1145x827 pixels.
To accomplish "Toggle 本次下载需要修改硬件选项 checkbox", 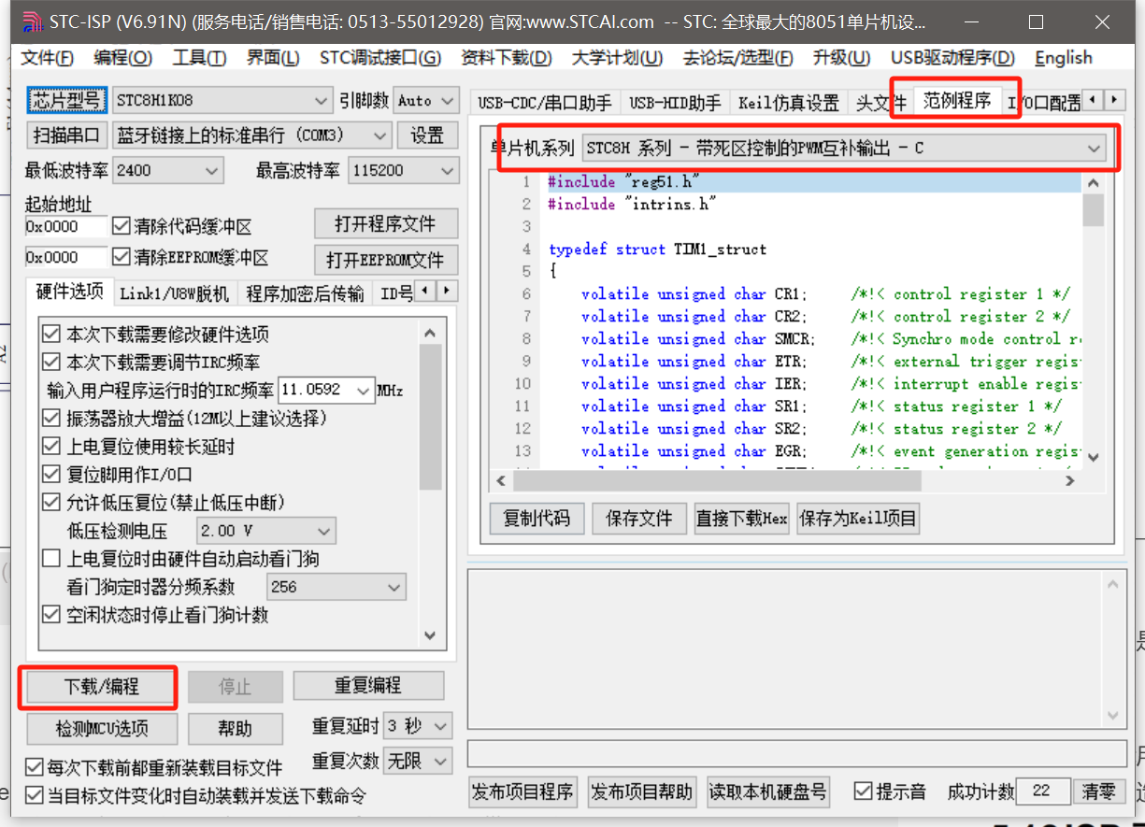I will pyautogui.click(x=50, y=335).
